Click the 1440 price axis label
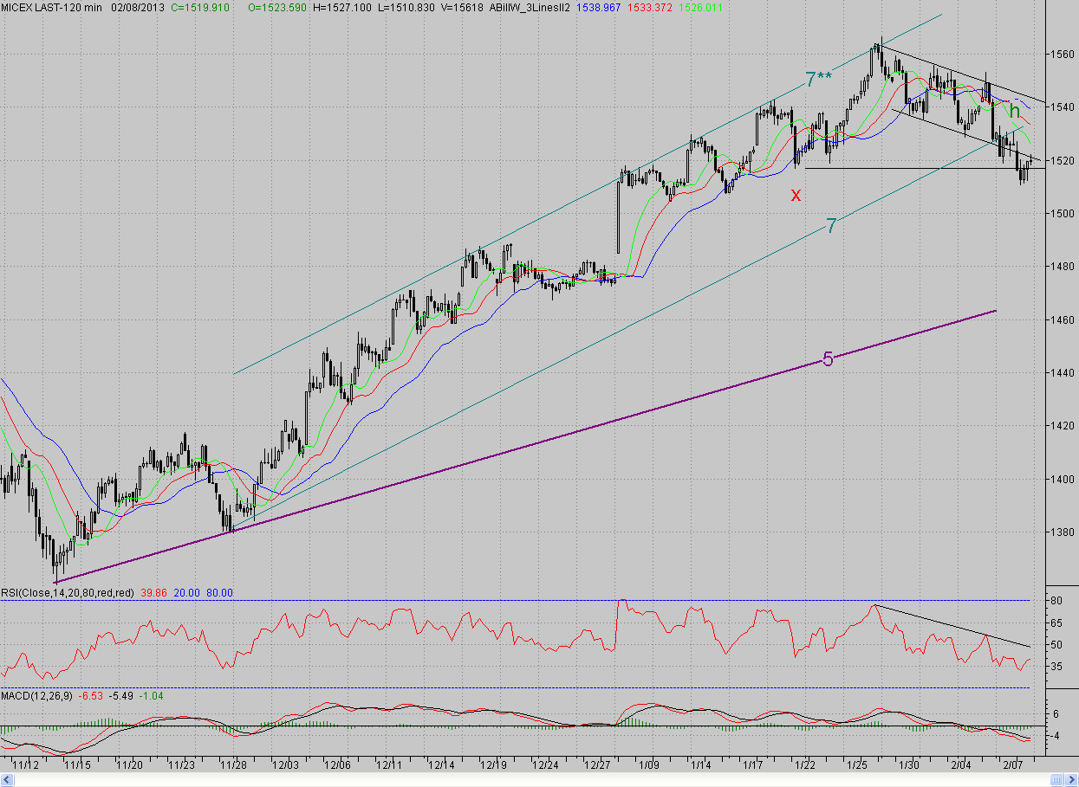This screenshot has height=787, width=1079. pos(1063,372)
